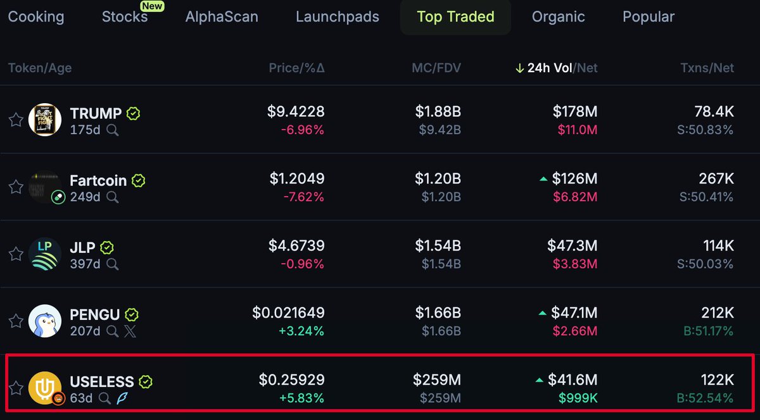Click the pill badge under Fartcoin logo
Screen dimensions: 760x420
tap(58, 198)
